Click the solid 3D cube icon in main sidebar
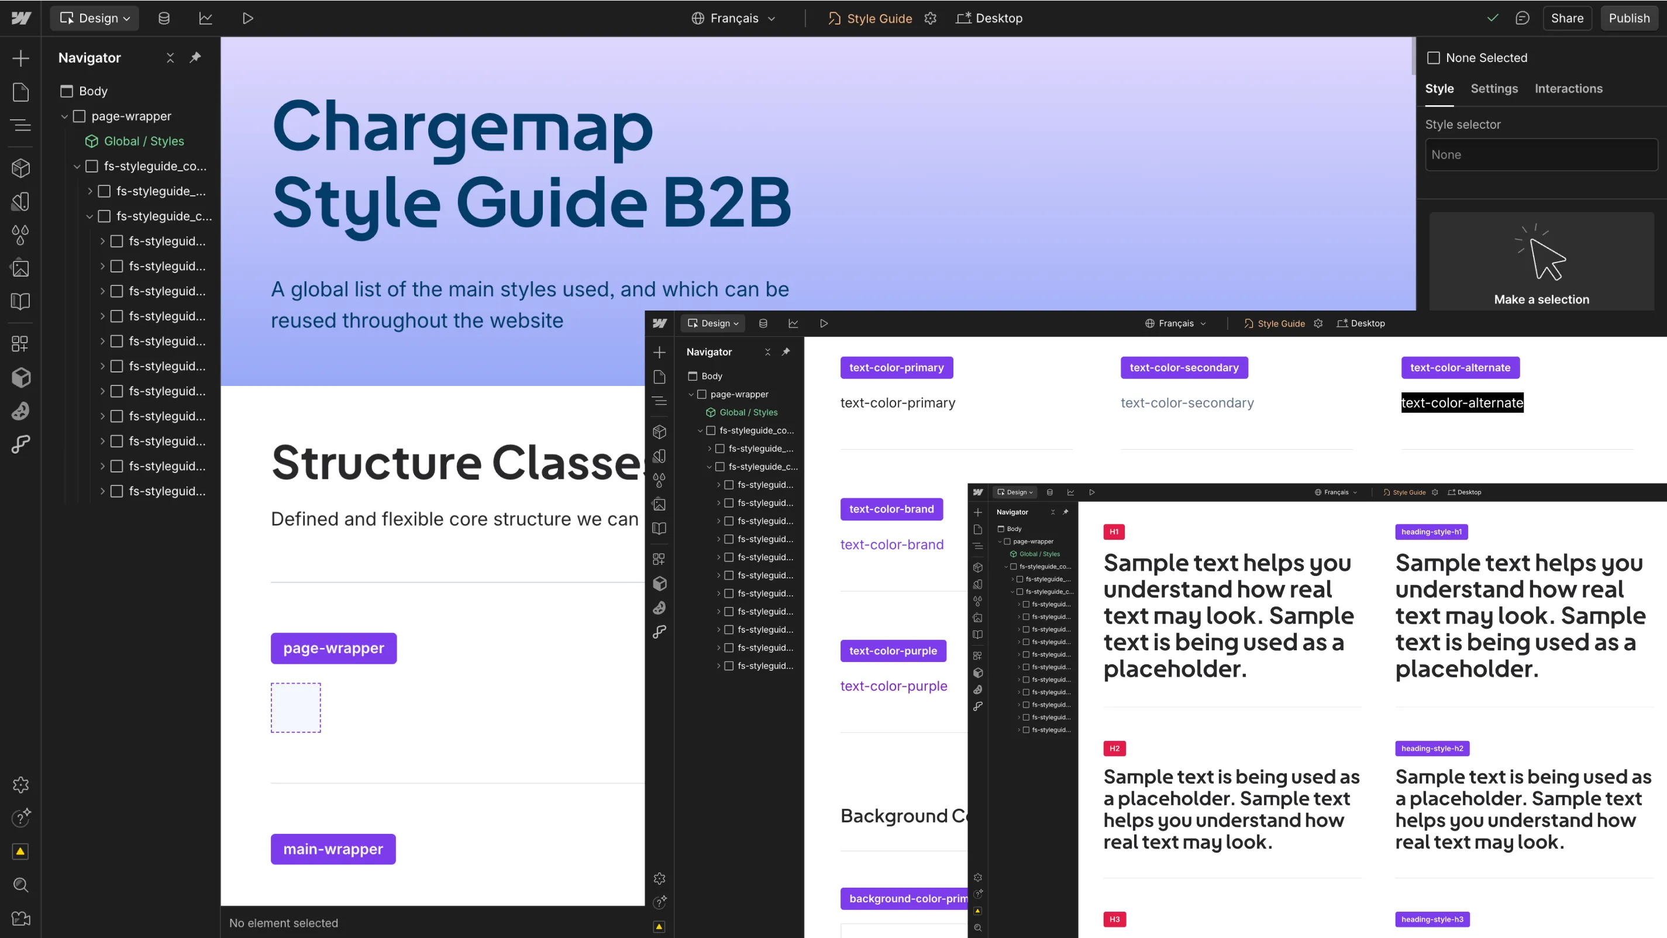 20,377
